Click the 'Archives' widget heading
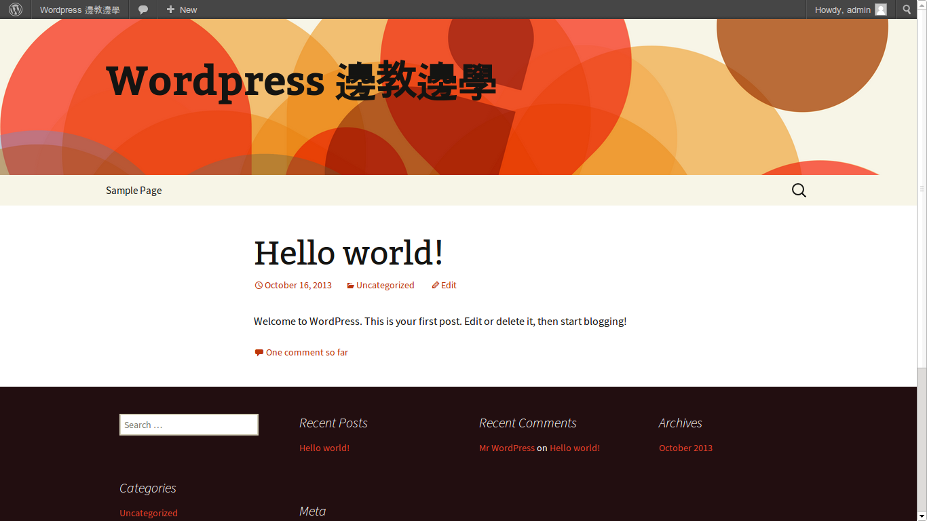 (x=680, y=423)
